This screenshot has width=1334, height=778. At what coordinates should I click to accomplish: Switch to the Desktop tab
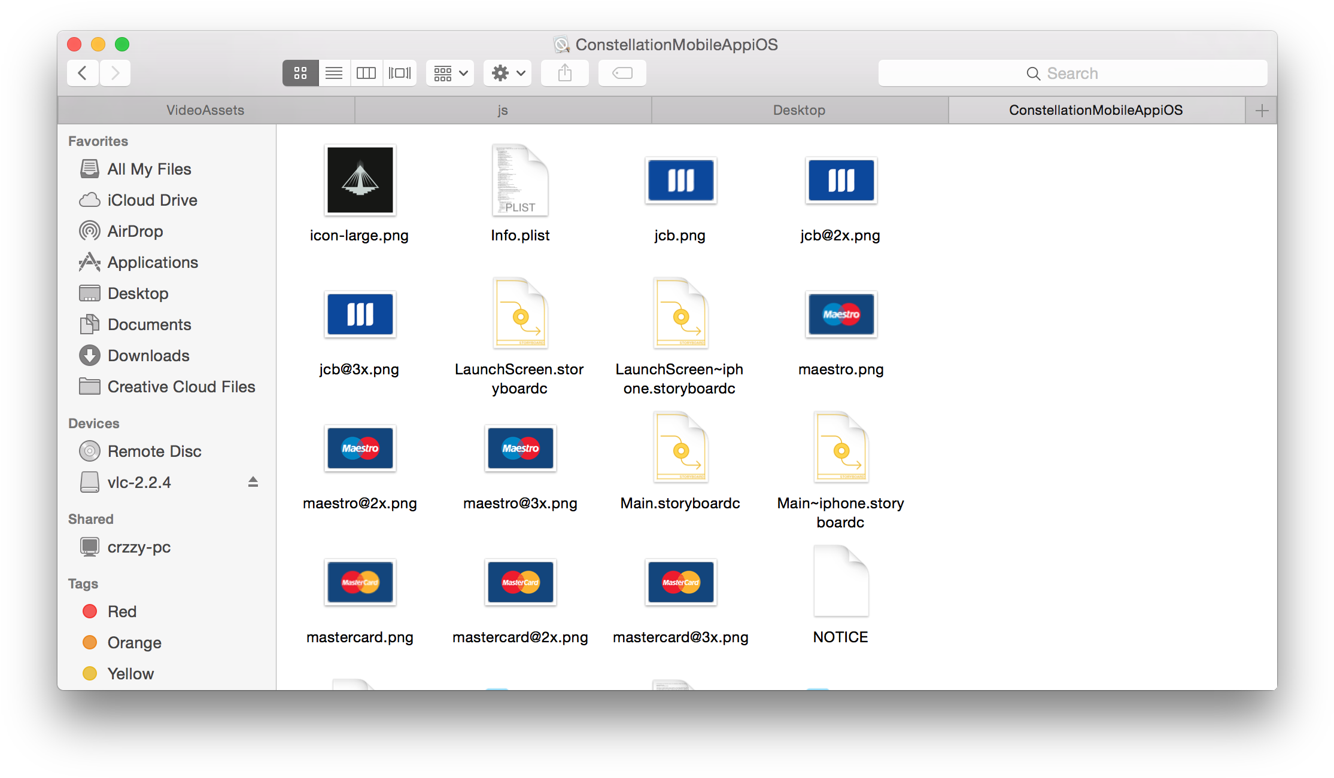coord(800,110)
